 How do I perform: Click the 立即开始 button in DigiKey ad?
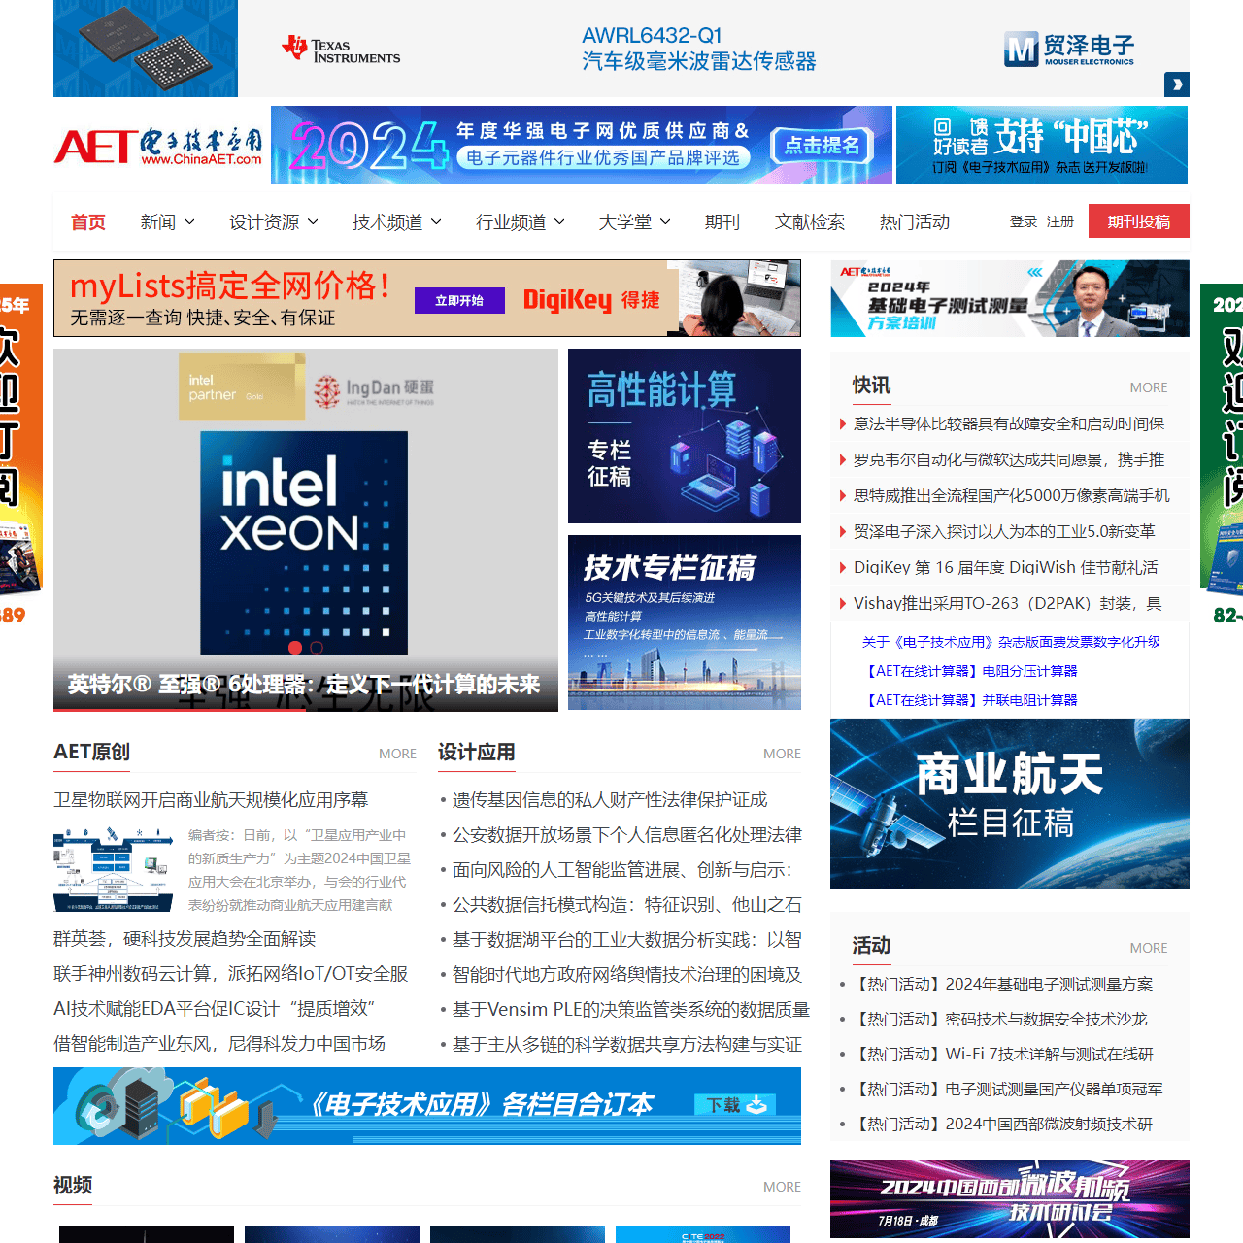tap(459, 301)
